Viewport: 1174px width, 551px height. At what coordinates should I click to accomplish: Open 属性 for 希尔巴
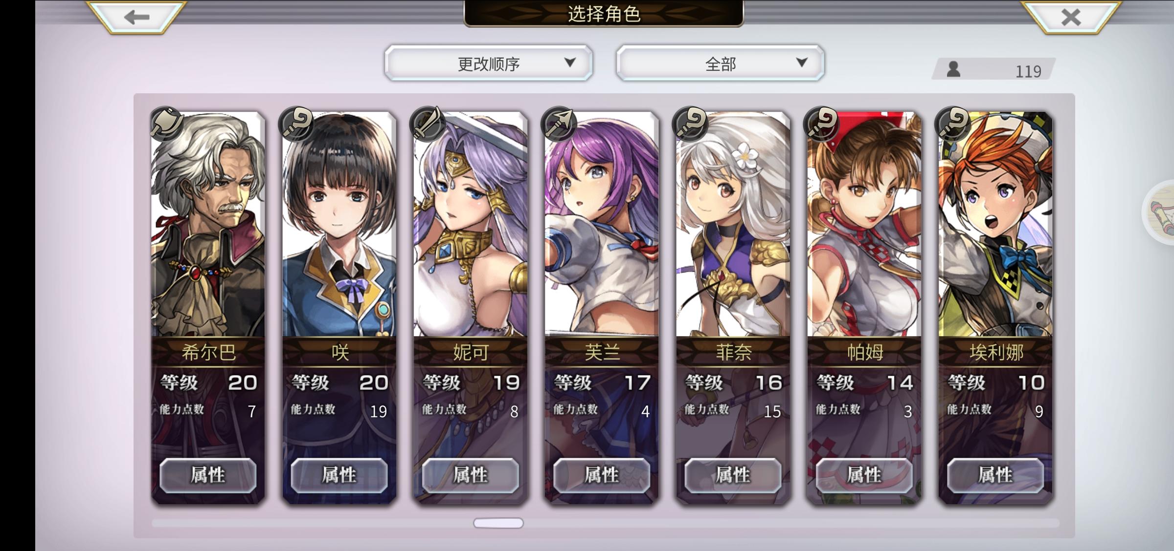tap(208, 475)
